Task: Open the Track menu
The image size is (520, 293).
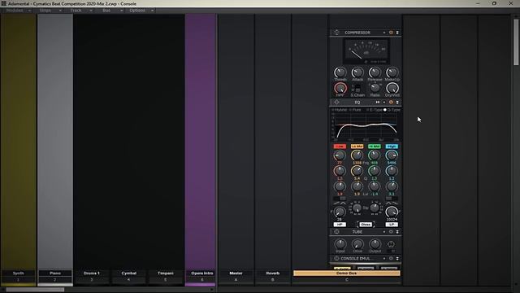Action: click(80, 11)
